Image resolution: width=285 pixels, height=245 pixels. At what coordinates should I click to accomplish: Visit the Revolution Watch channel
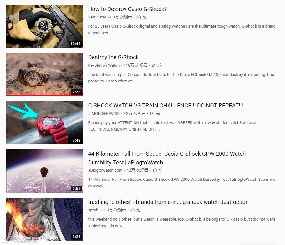[x=104, y=65]
